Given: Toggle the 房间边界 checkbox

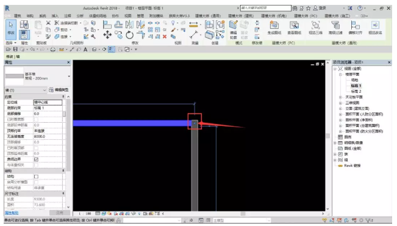Looking at the screenshot, I should pos(36,159).
